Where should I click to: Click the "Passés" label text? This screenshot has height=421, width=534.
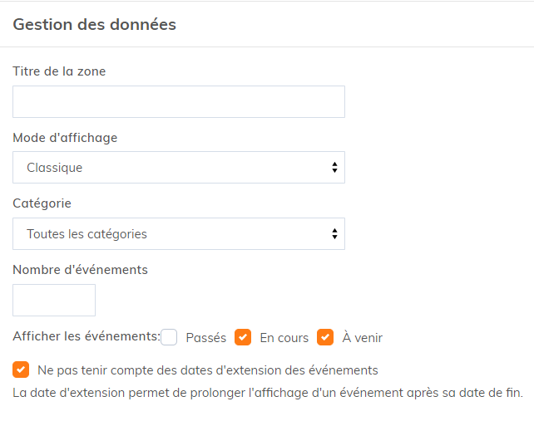click(x=206, y=338)
